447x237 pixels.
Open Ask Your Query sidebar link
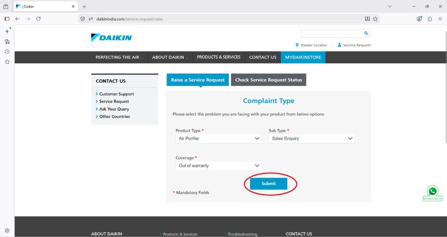114,109
